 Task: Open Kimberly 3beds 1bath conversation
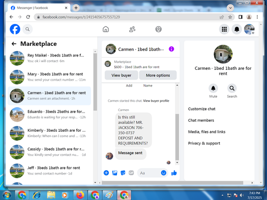50,133
